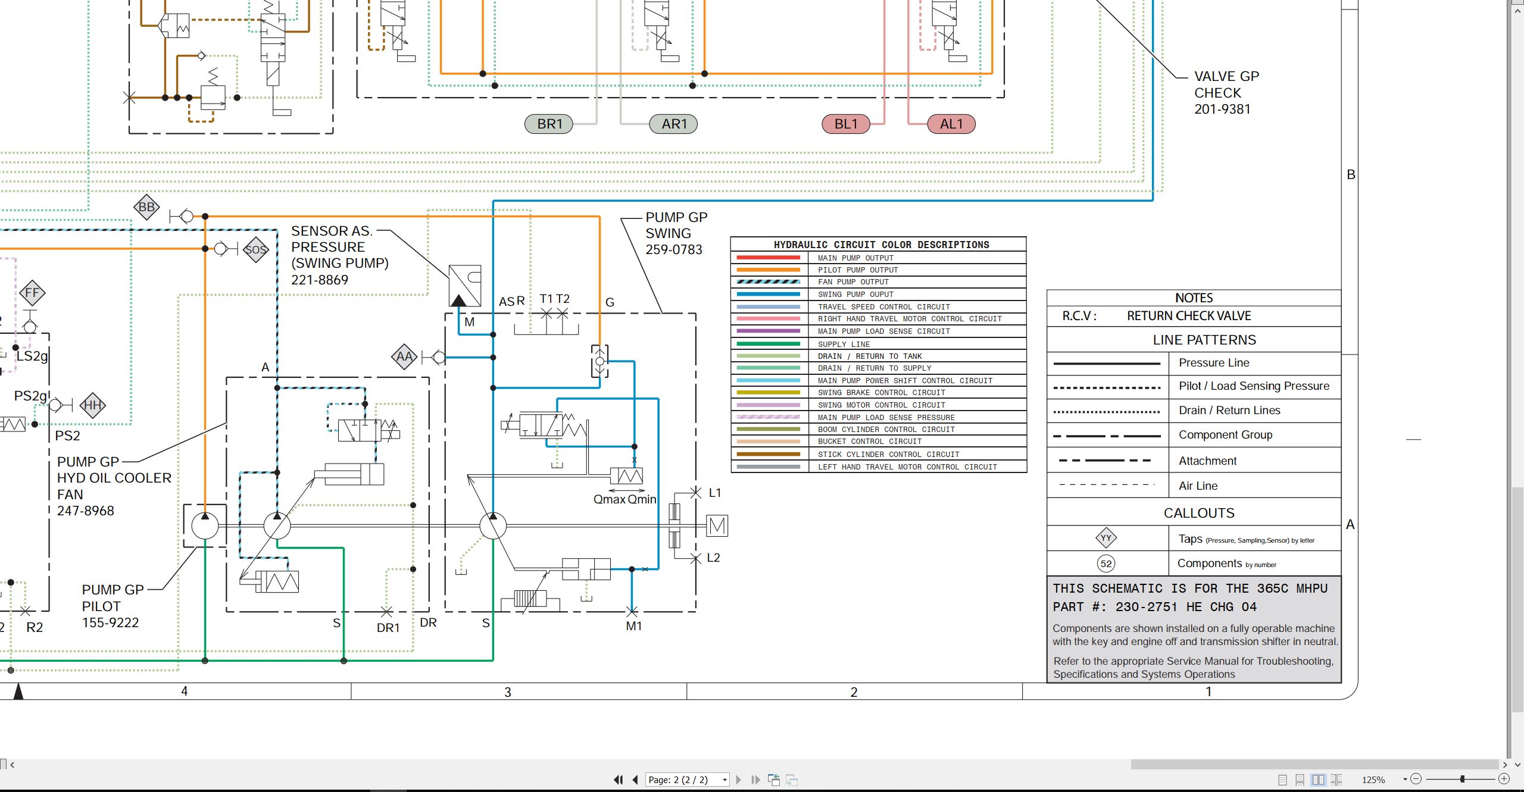This screenshot has width=1524, height=792.
Task: Click the BL1 port label
Action: click(846, 124)
